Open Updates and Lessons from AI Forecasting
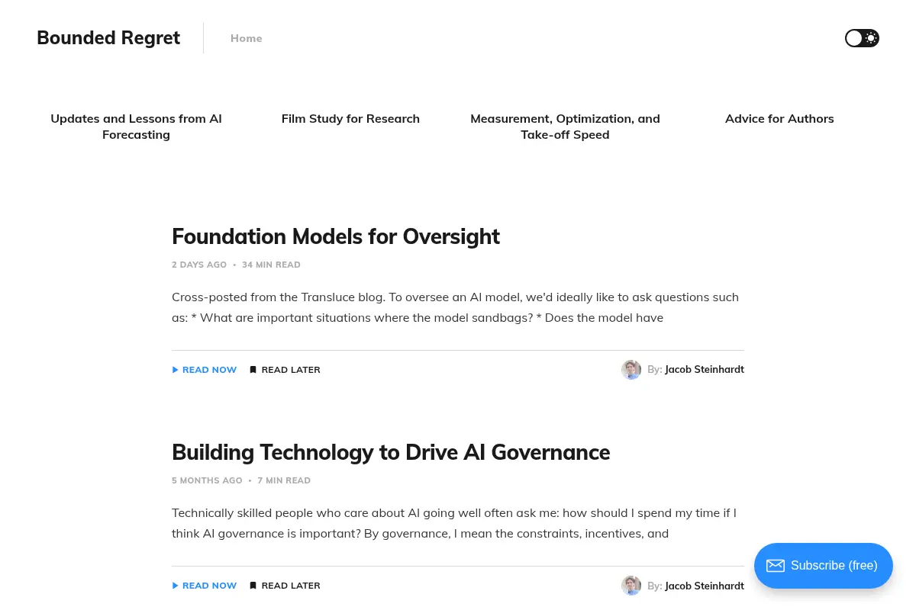916x610 pixels. tap(136, 127)
